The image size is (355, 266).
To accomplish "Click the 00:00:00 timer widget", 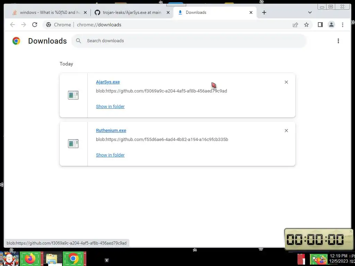I will (319, 239).
